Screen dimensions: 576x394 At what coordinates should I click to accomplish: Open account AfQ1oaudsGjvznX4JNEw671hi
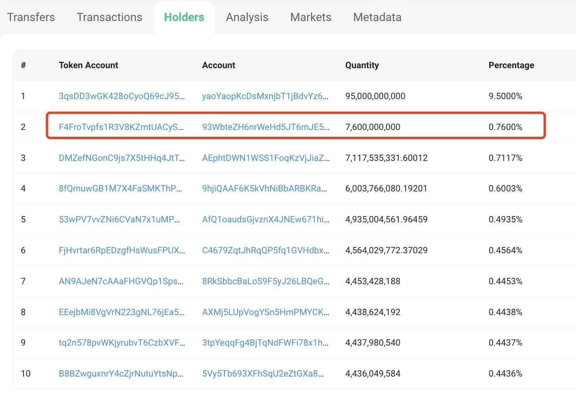[x=265, y=219]
